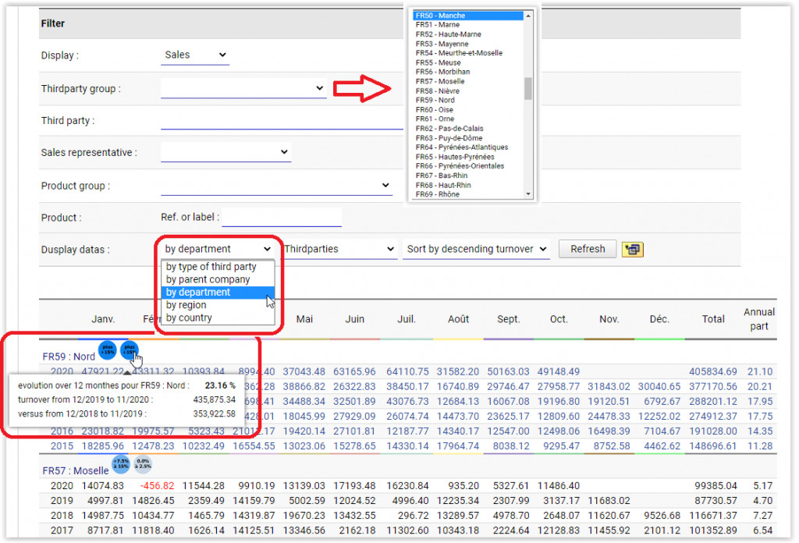Focus the Product Ref. or label field
The height and width of the screenshot is (543, 799).
[282, 218]
